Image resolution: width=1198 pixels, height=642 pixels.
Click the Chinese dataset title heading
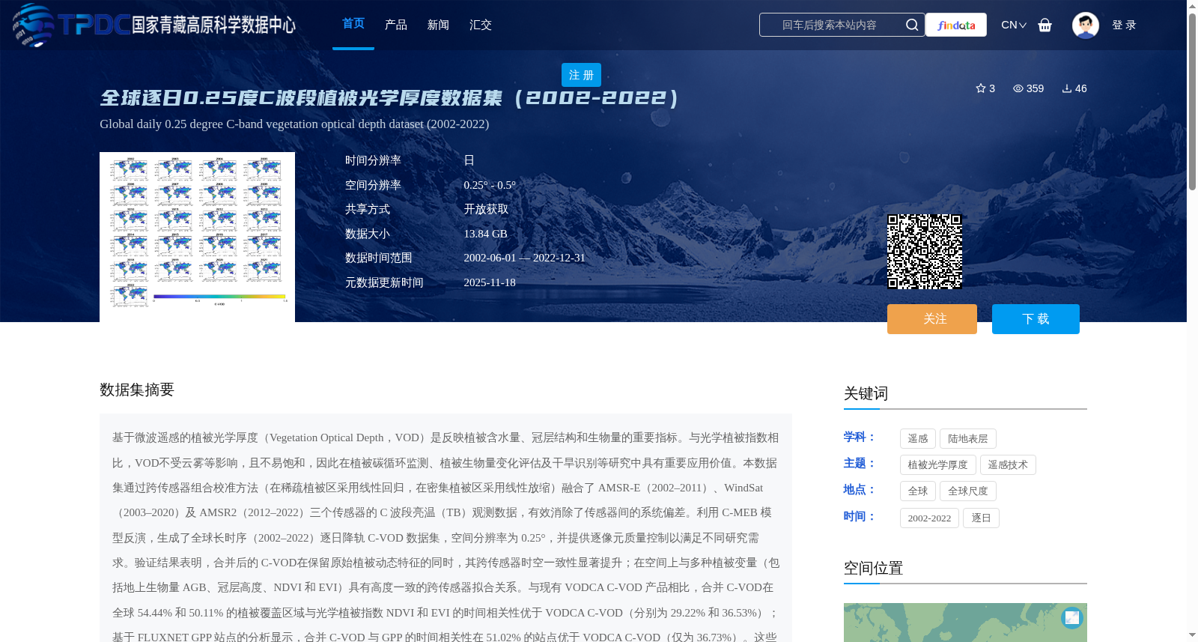coord(389,98)
